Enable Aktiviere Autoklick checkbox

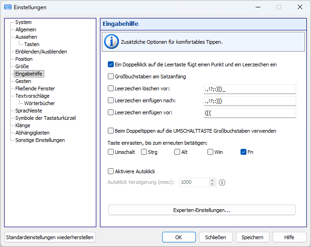[111, 171]
